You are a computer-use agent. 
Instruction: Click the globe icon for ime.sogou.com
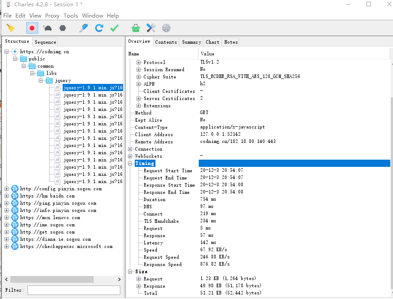coord(15,225)
